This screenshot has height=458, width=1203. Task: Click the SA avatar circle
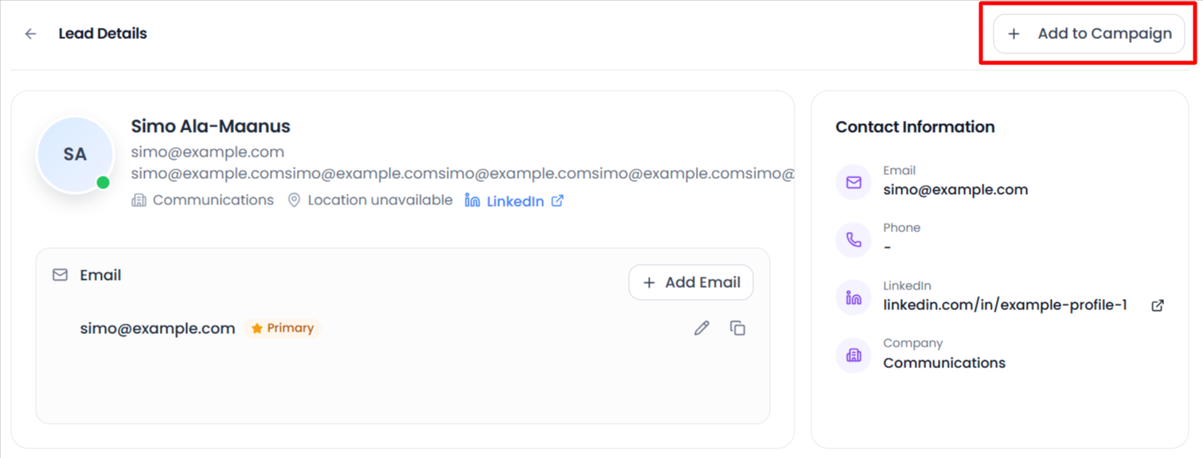(x=75, y=155)
